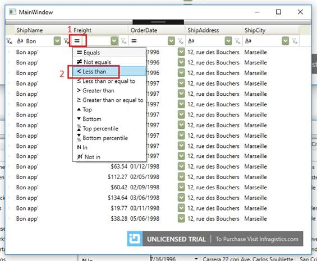Maximize the MainWindow window

point(278,12)
